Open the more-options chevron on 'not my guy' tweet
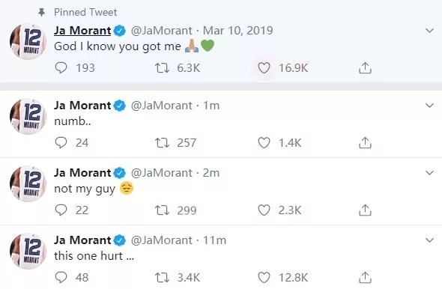Image resolution: width=442 pixels, height=289 pixels. coord(429,173)
